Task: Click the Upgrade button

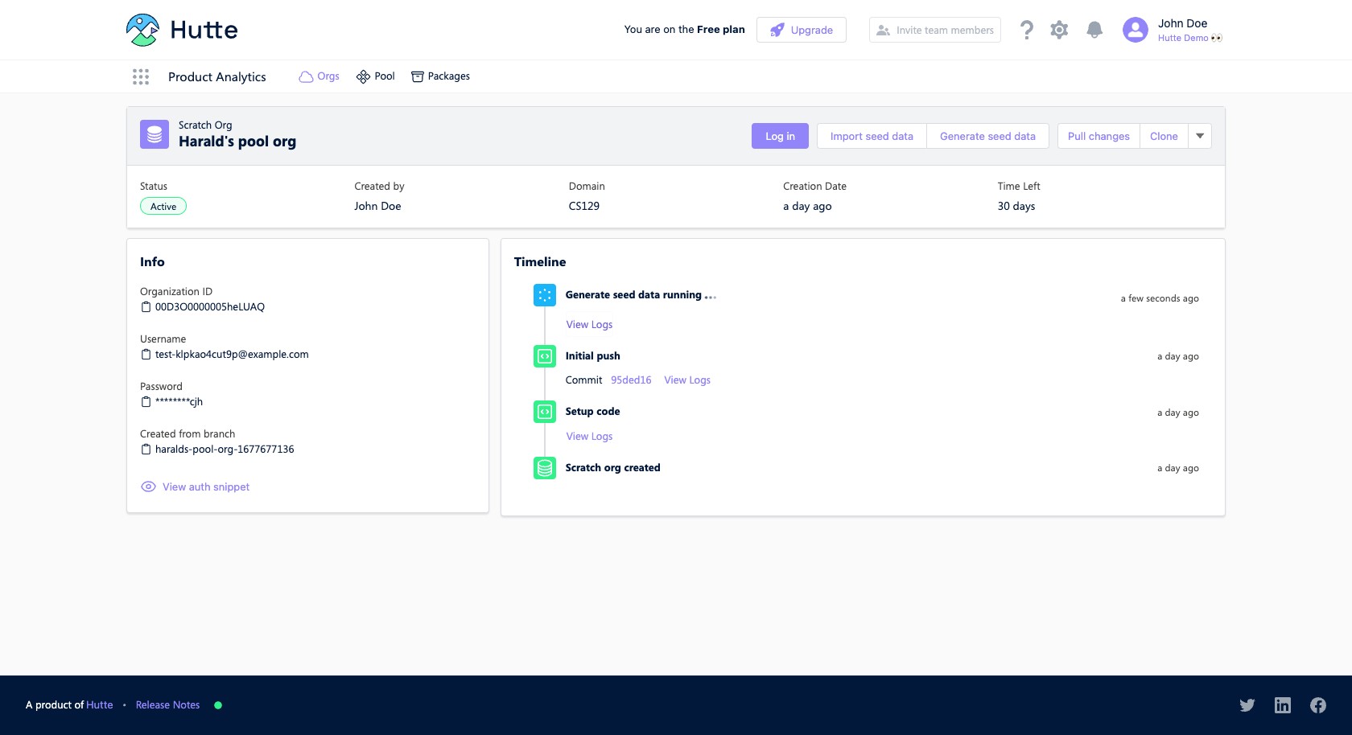Action: tap(802, 30)
